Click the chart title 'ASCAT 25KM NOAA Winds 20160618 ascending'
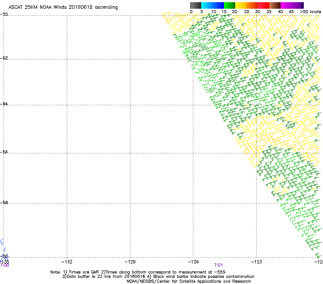Screen dimensions: 323x284 point(63,7)
